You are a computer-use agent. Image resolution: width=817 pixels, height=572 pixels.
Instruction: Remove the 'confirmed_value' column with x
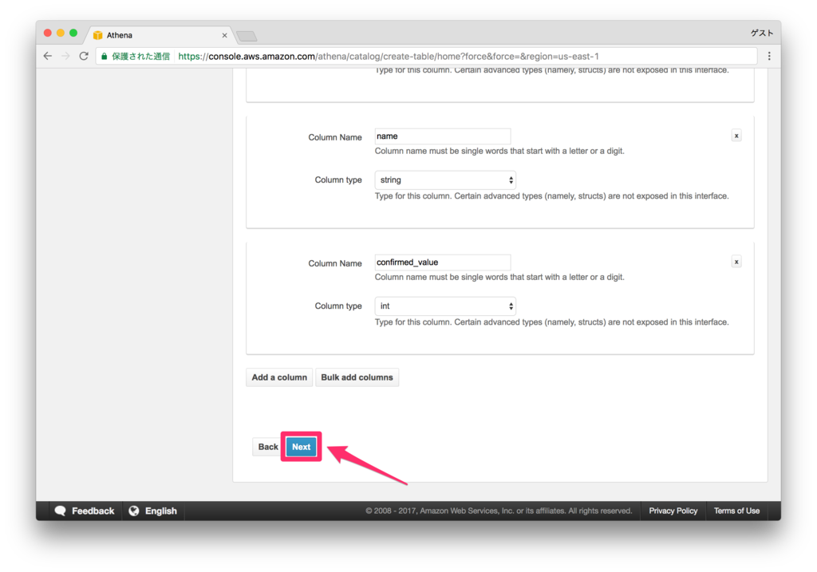tap(736, 262)
